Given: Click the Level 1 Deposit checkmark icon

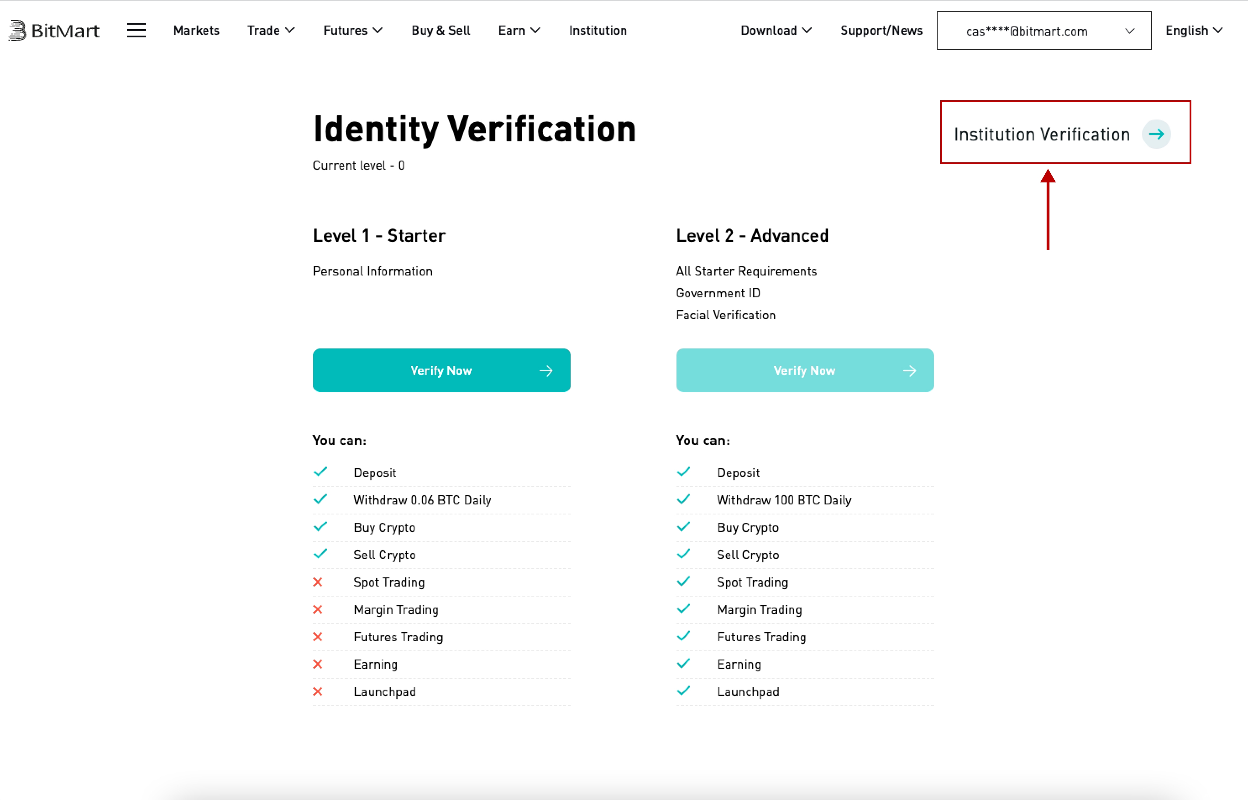Looking at the screenshot, I should click(x=320, y=472).
